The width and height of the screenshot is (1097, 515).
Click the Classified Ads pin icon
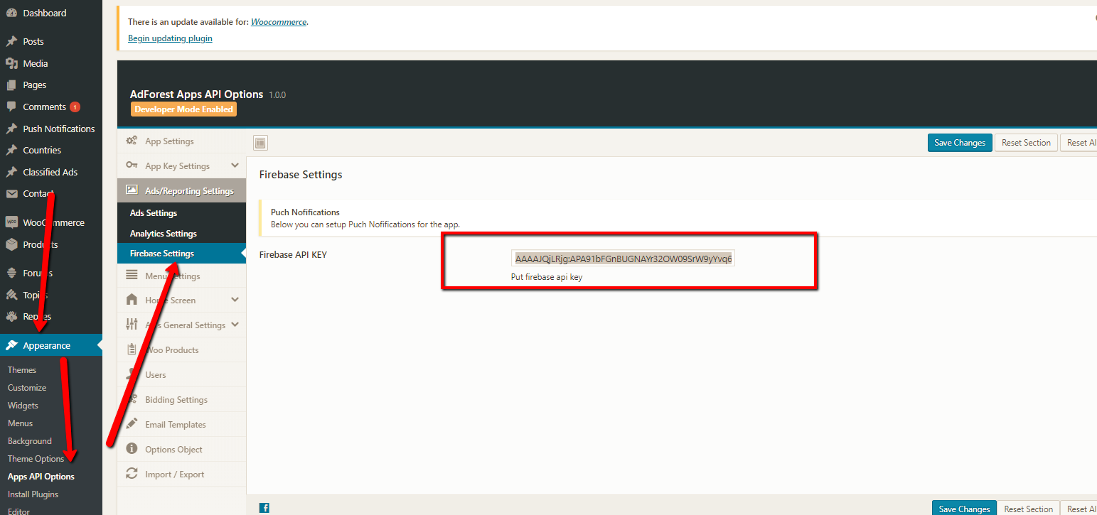11,172
